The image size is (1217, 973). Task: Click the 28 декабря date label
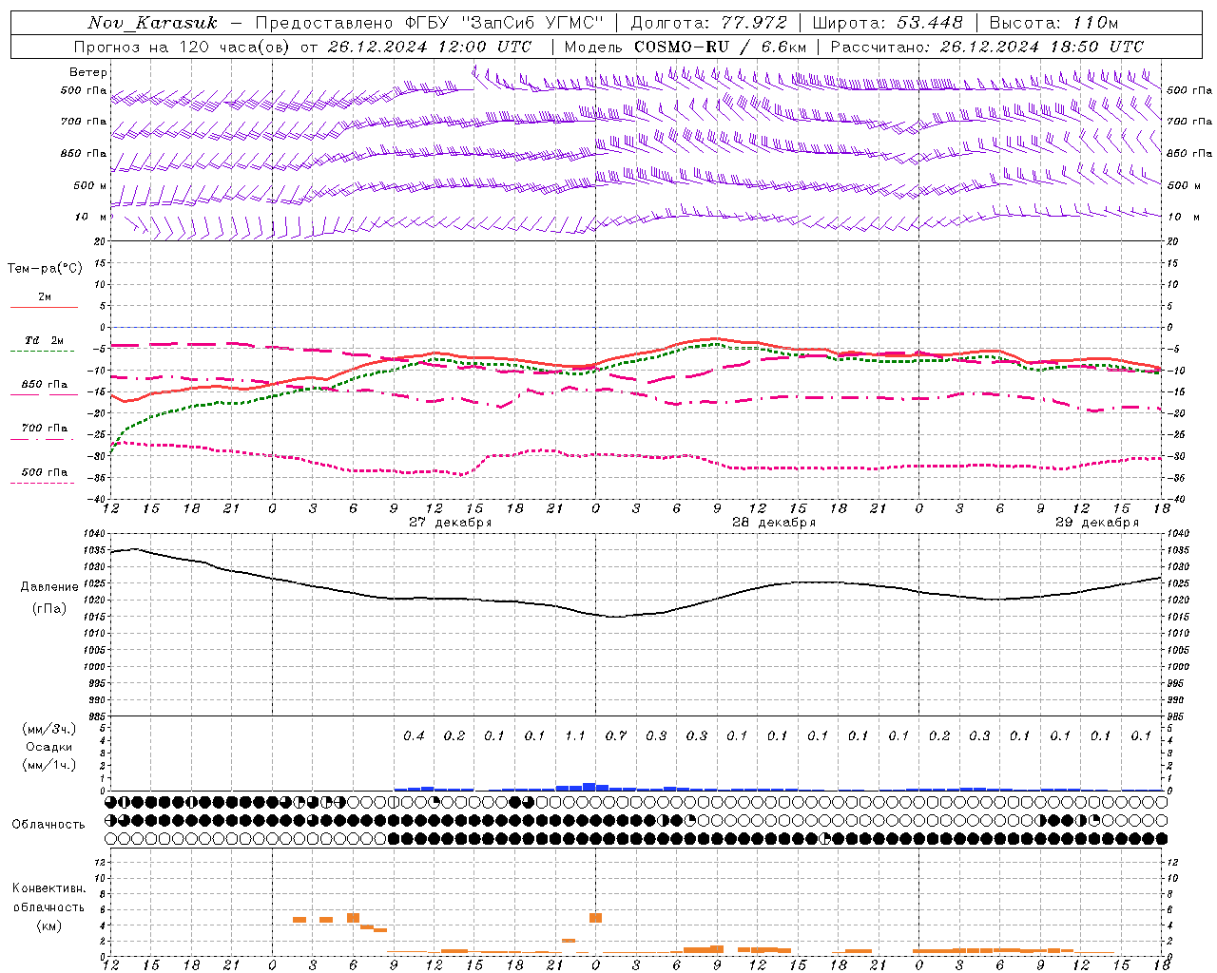(x=773, y=523)
